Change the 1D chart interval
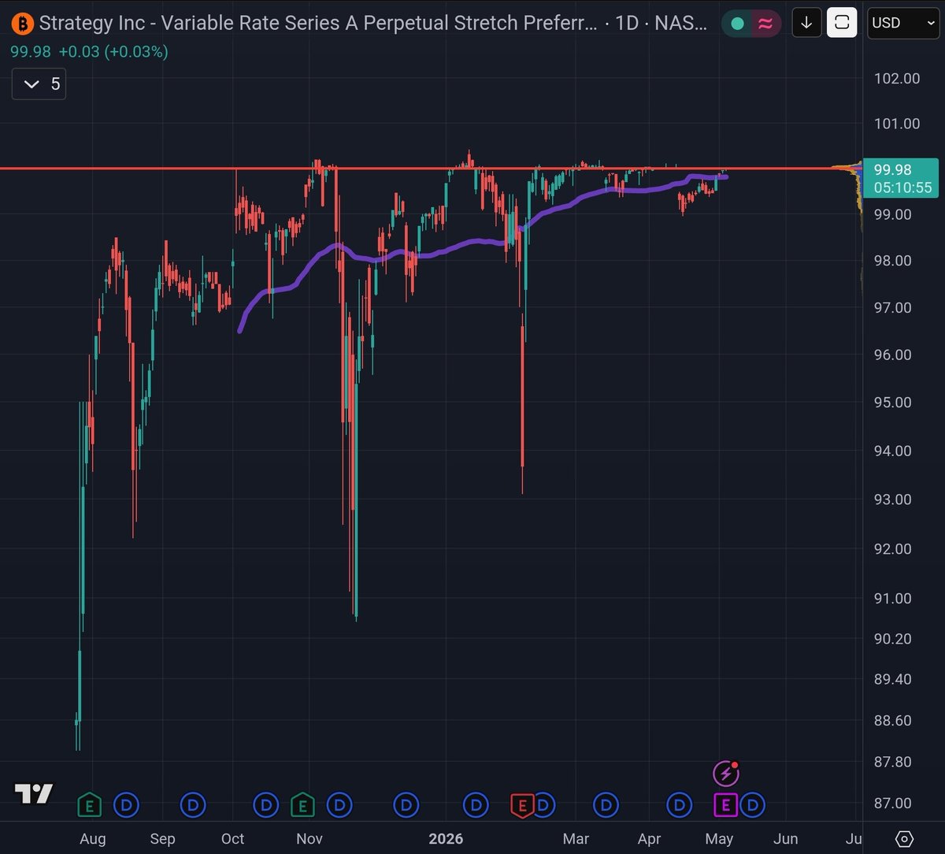This screenshot has height=854, width=945. [x=627, y=23]
